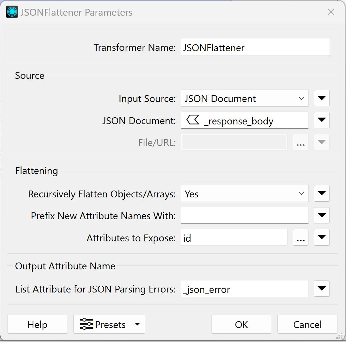Click the Transformer Name text field
The width and height of the screenshot is (346, 342).
click(x=255, y=48)
